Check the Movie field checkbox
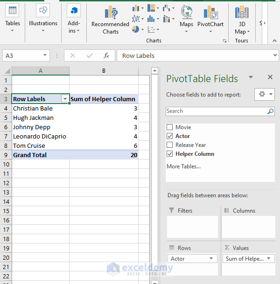280x284 pixels. pos(169,127)
